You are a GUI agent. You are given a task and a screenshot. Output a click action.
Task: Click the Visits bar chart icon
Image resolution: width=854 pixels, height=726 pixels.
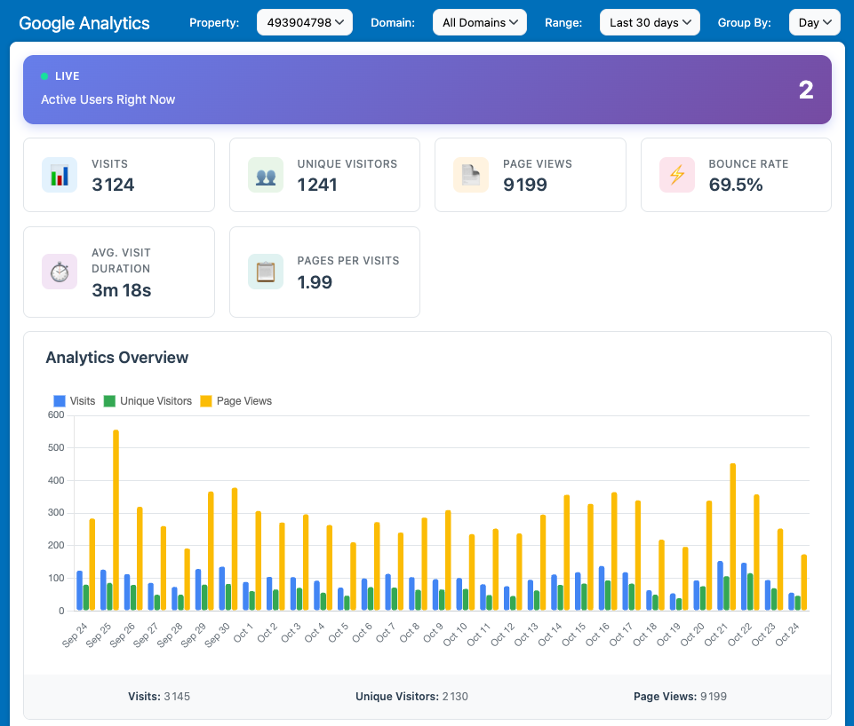(x=60, y=175)
